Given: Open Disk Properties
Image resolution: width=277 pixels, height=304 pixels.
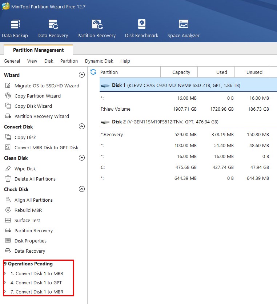Looking at the screenshot, I should (x=31, y=241).
